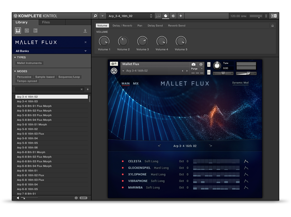The height and width of the screenshot is (217, 291).
Task: Select the Percussive mode tag
Action: coord(24,77)
